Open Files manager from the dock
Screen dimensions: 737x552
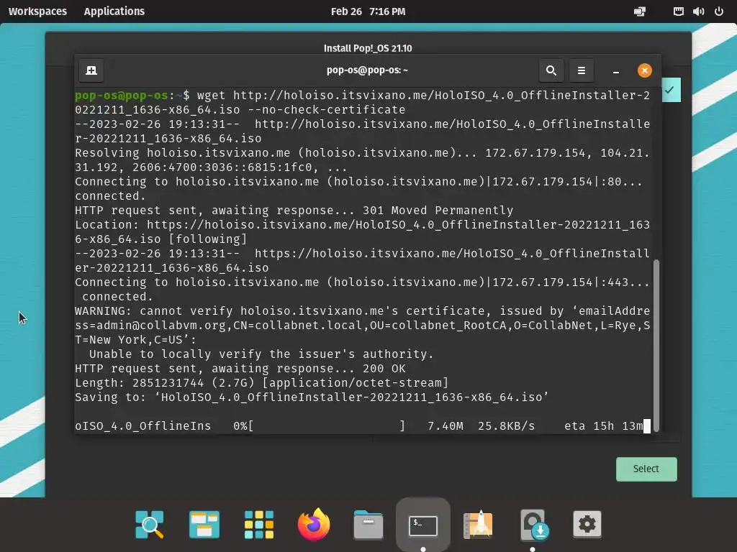(x=368, y=524)
